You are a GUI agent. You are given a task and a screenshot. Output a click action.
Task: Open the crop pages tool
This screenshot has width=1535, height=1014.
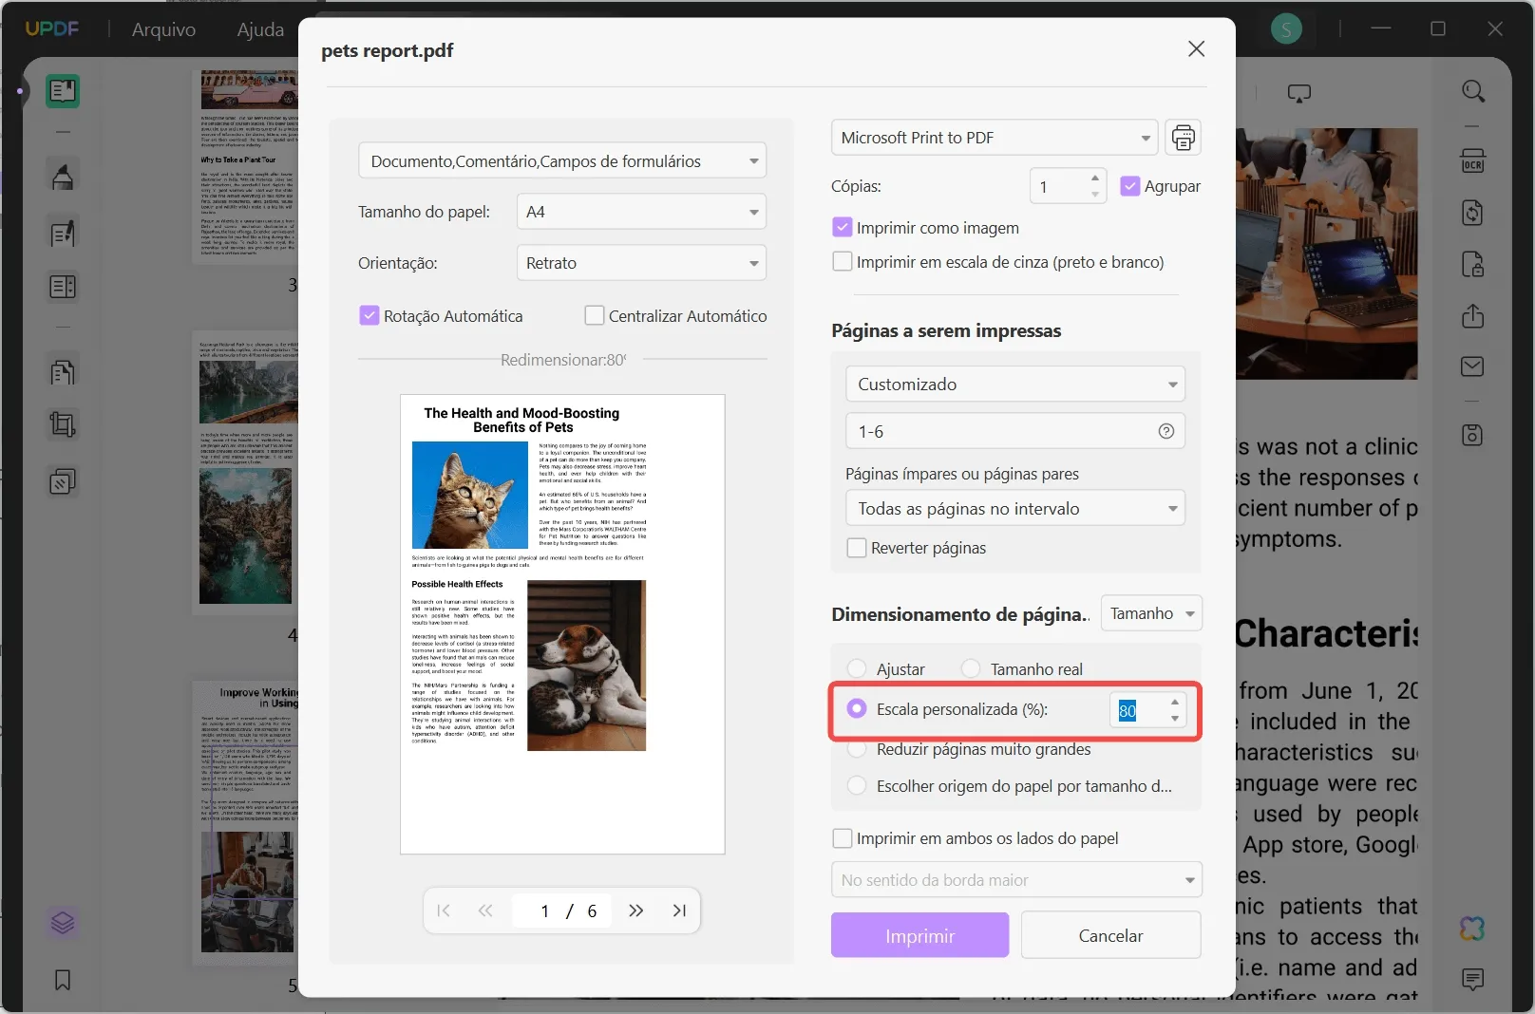click(x=62, y=424)
